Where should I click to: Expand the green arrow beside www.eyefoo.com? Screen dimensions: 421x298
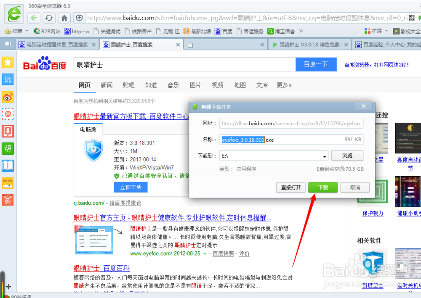point(205,254)
